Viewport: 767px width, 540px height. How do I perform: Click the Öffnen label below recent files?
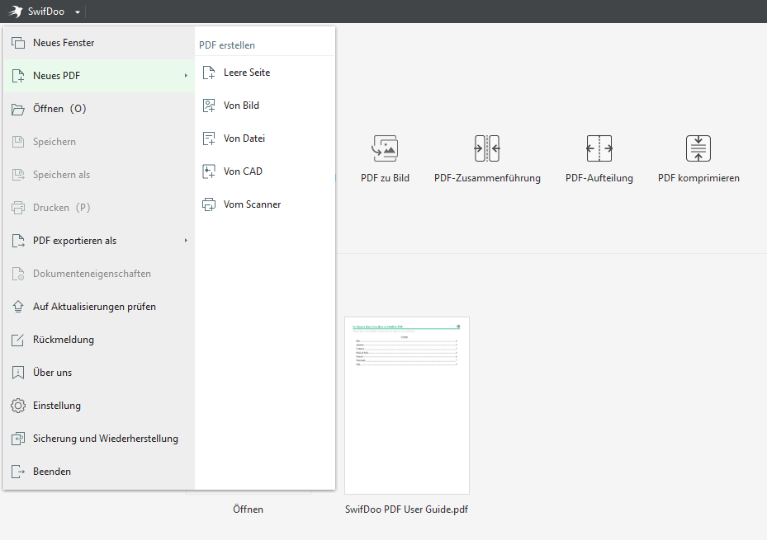click(248, 509)
